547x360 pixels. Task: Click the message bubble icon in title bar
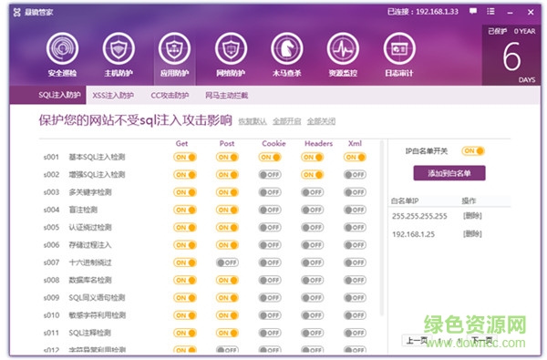coord(473,12)
